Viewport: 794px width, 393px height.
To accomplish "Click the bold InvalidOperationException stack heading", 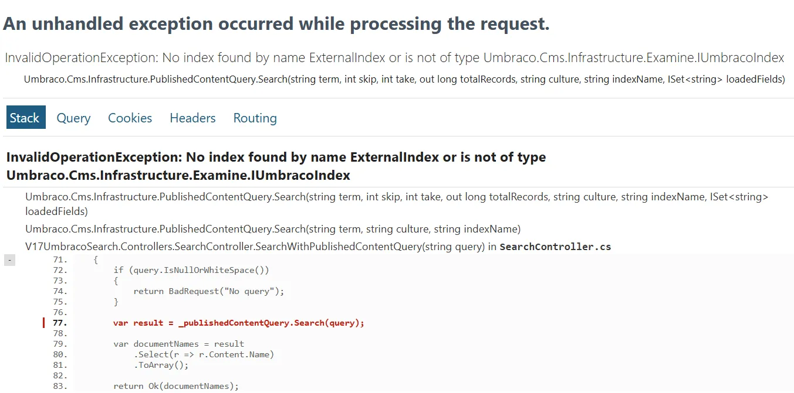I will point(276,166).
